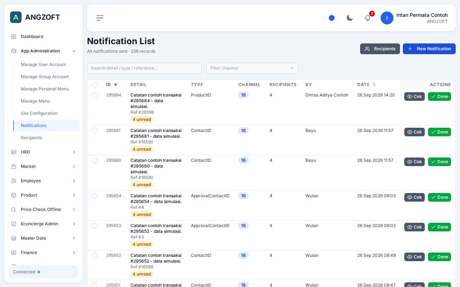Open notifications bell icon
This screenshot has height=287, width=460.
point(368,18)
